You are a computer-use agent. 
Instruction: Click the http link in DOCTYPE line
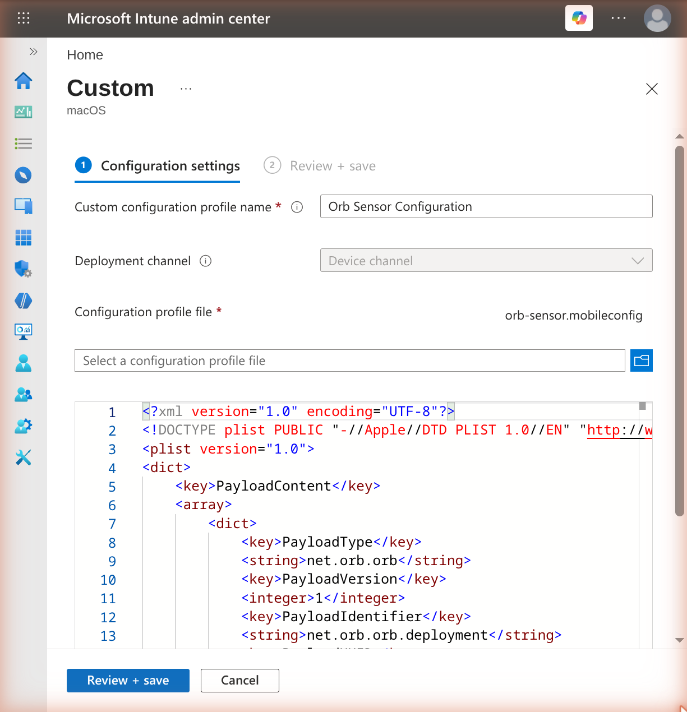point(620,430)
